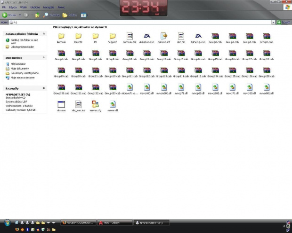The image size is (292, 233).
Task: Open the Plik menu
Action: pos(4,8)
